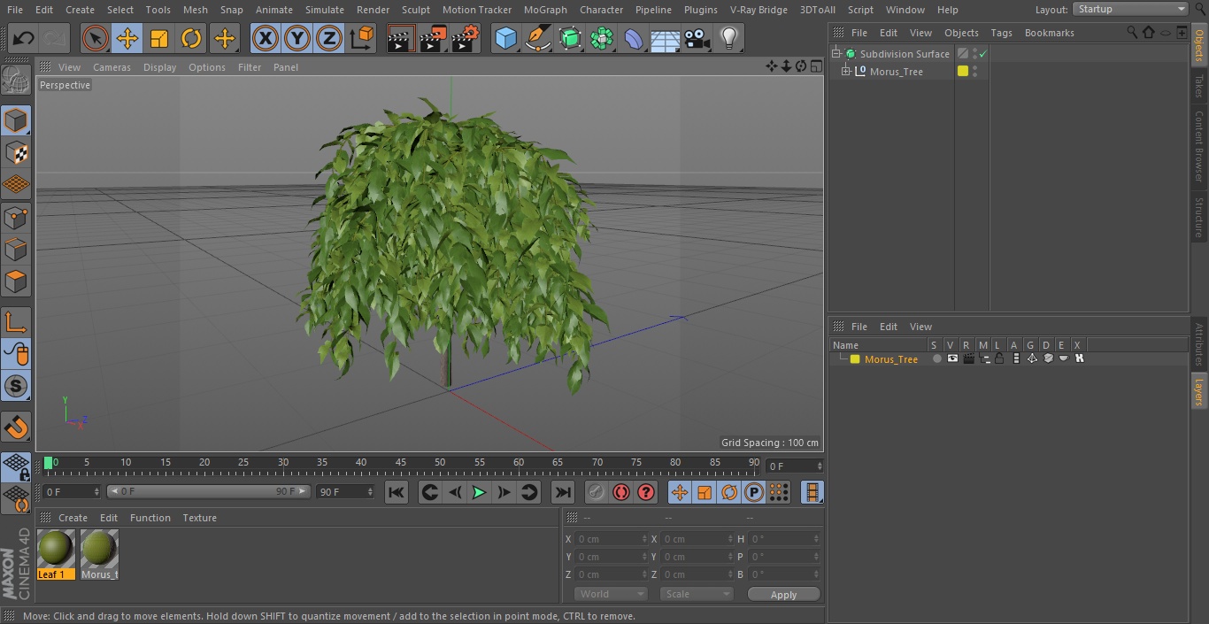Viewport: 1209px width, 624px height.
Task: Open the MoGraph menu
Action: coord(545,10)
